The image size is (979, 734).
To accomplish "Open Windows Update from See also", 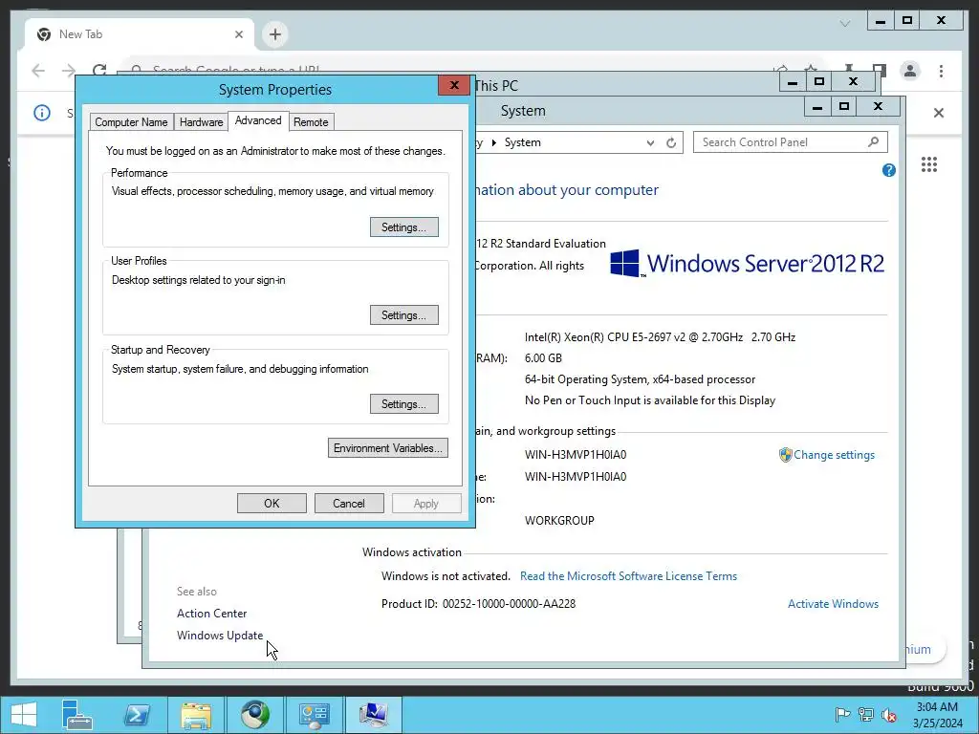I will [220, 636].
